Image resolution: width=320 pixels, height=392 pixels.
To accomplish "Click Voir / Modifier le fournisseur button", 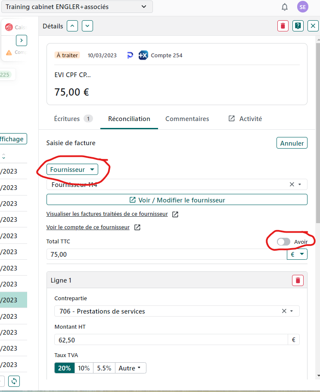I will tap(177, 200).
